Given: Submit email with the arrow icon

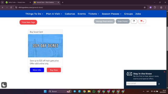Looking at the screenshot, I should pyautogui.click(x=159, y=84).
